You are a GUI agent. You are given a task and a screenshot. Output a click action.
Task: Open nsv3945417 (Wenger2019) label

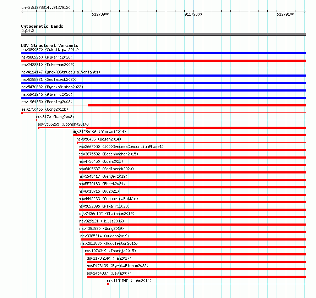point(103,176)
